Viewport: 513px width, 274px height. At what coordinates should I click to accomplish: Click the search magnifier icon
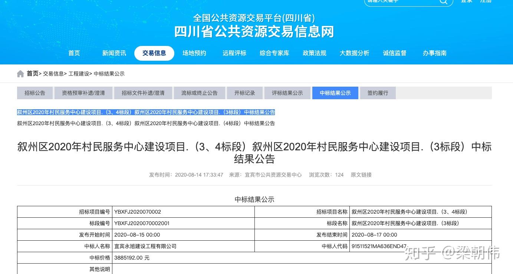click(x=444, y=1)
